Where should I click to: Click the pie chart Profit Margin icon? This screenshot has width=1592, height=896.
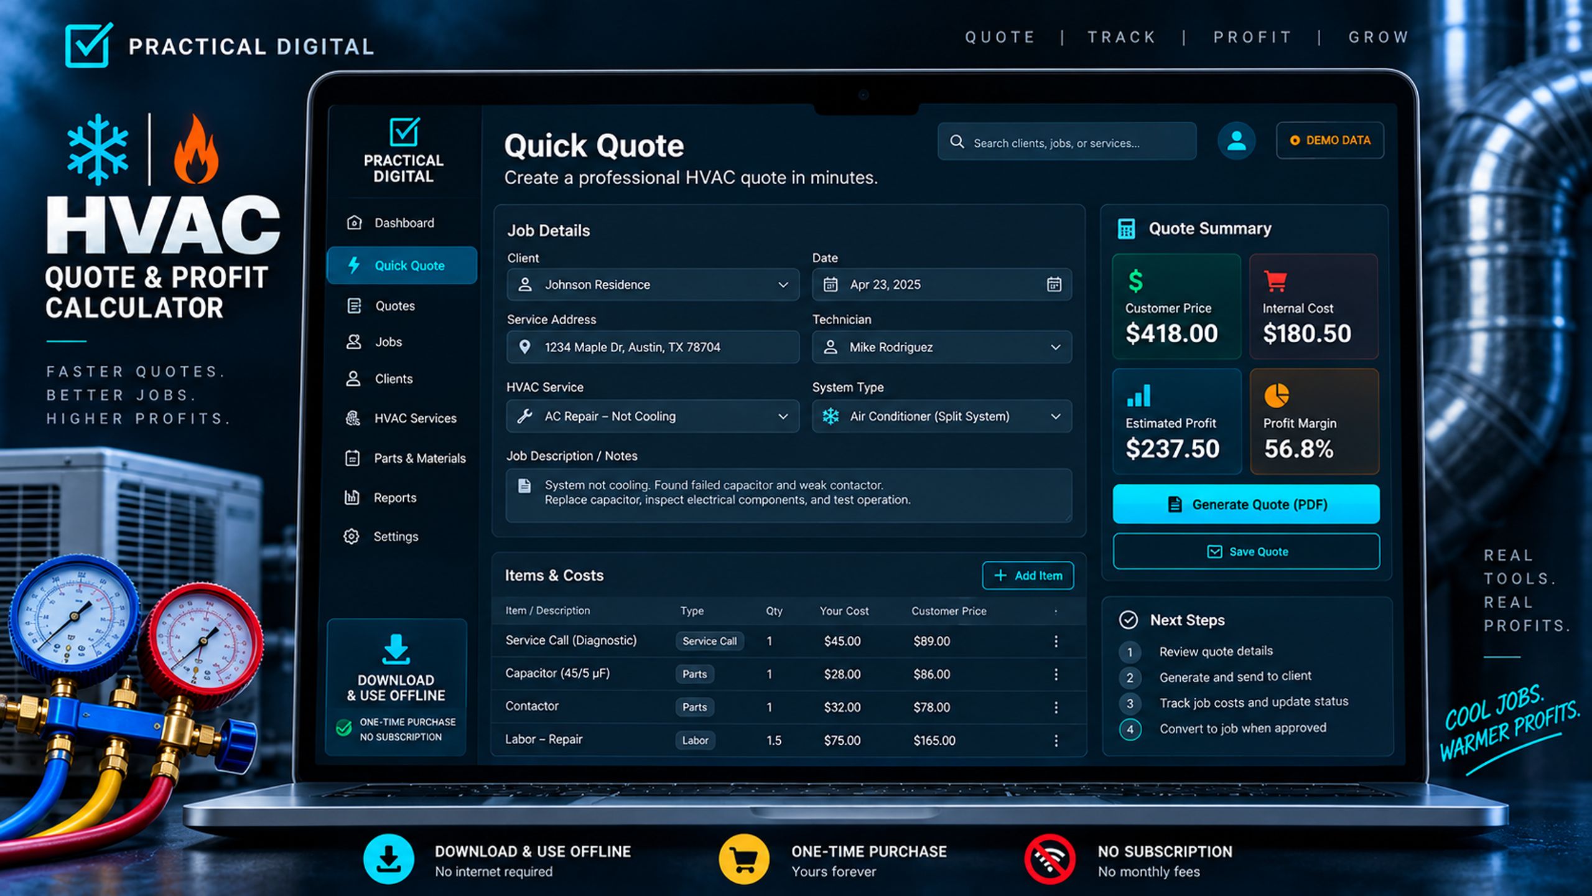pyautogui.click(x=1276, y=395)
